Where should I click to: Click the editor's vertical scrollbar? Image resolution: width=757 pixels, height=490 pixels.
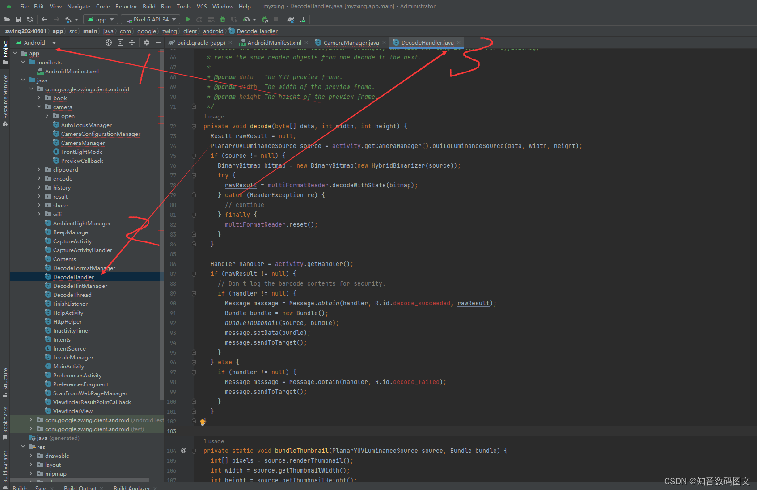click(x=755, y=179)
